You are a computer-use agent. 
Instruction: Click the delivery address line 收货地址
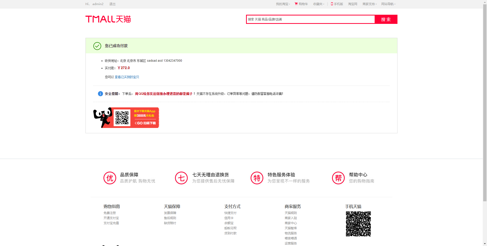pyautogui.click(x=143, y=61)
